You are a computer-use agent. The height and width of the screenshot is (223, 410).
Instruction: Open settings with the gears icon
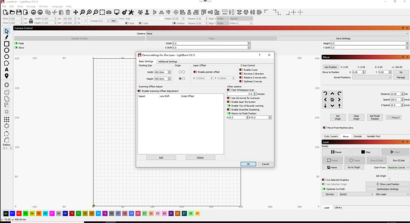click(x=124, y=12)
